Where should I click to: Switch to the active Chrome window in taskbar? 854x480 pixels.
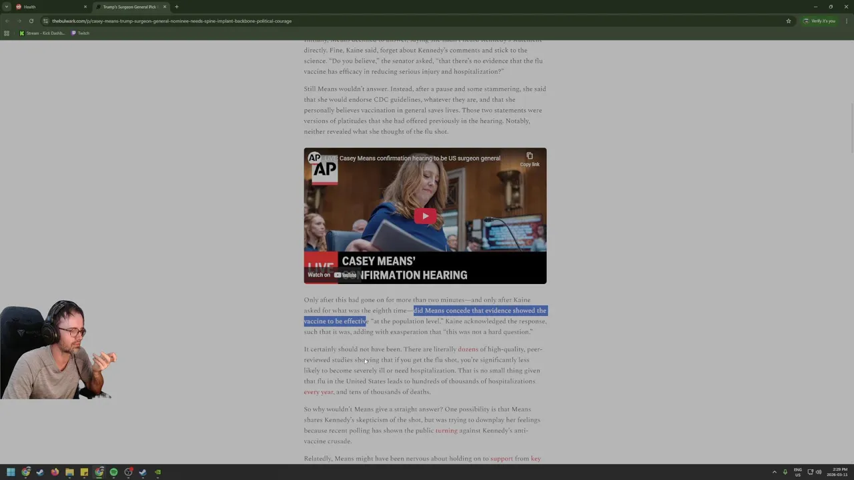click(x=99, y=472)
